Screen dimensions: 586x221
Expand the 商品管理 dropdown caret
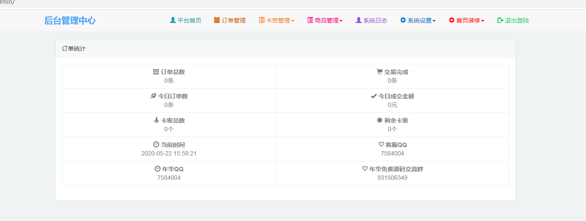click(x=341, y=21)
